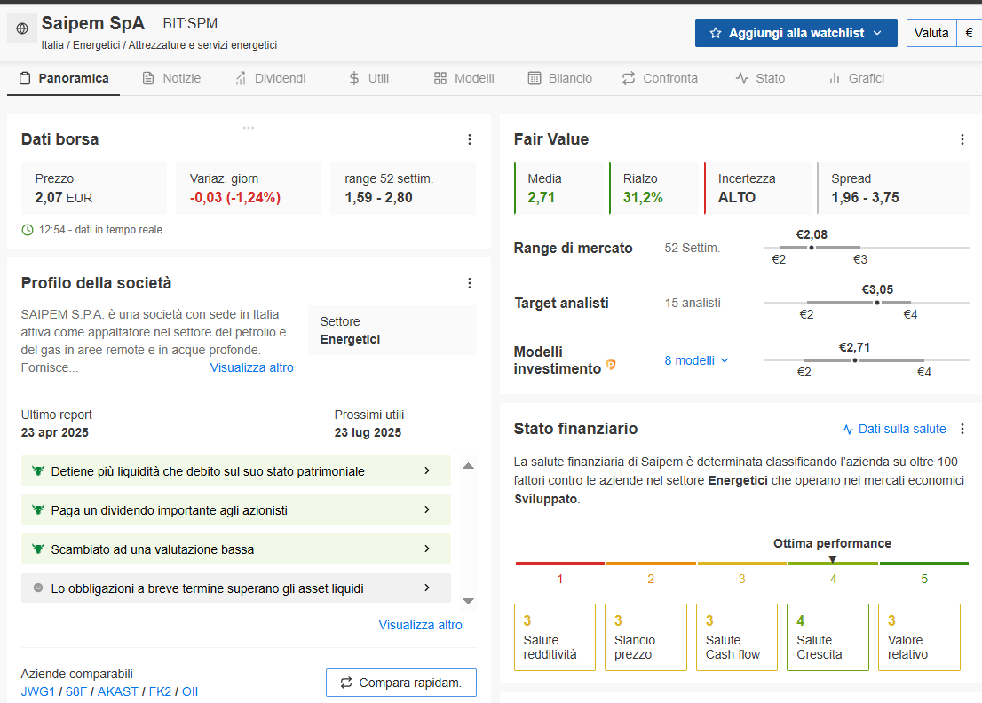The width and height of the screenshot is (982, 703).
Task: Click the Settore Energetici box
Action: (392, 330)
